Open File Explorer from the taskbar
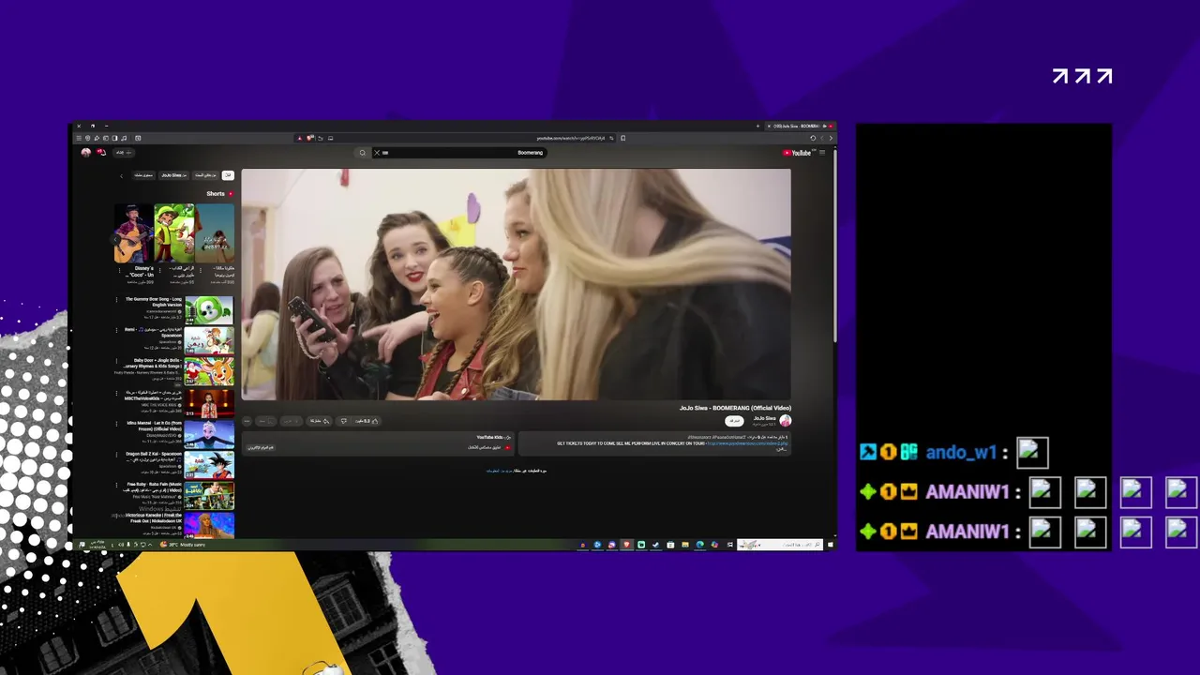 (x=685, y=545)
